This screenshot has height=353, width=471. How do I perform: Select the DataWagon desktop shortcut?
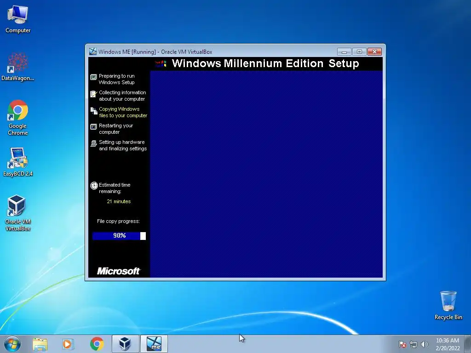click(x=18, y=67)
